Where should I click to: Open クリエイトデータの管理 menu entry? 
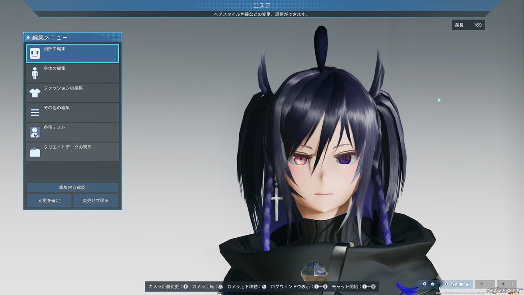coord(72,152)
